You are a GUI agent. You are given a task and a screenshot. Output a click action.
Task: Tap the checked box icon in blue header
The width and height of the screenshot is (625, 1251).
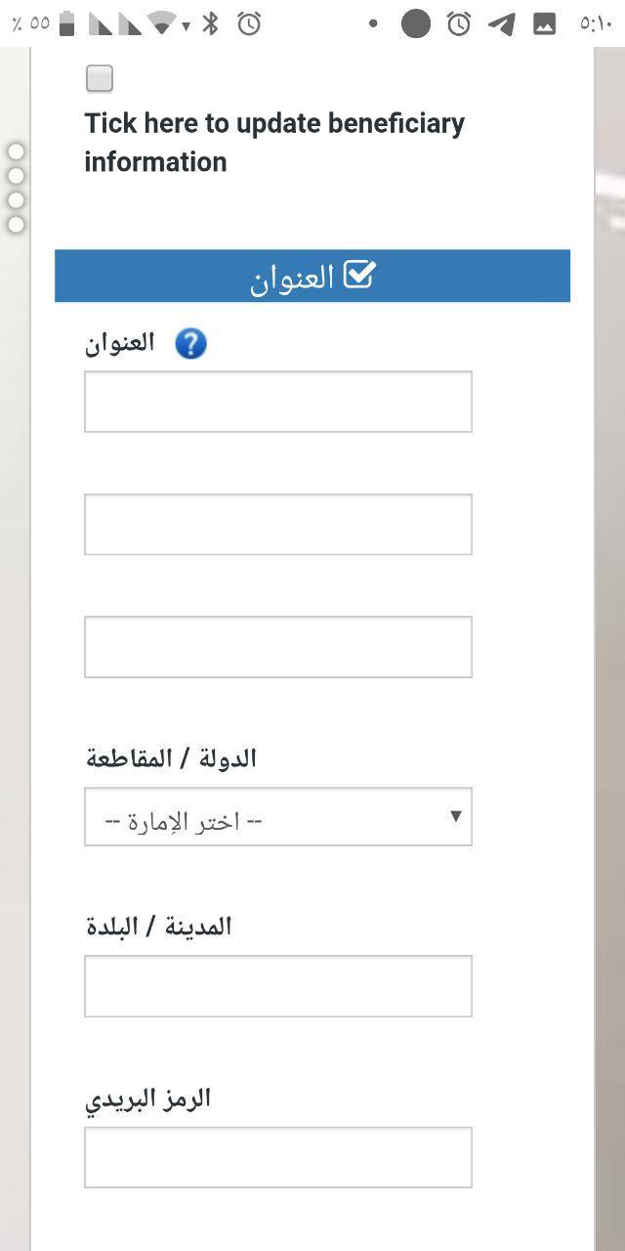(359, 276)
